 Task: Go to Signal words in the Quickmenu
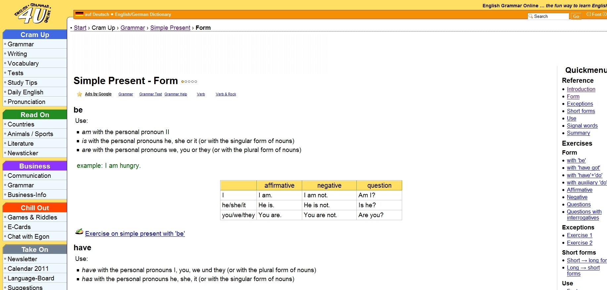pos(582,126)
